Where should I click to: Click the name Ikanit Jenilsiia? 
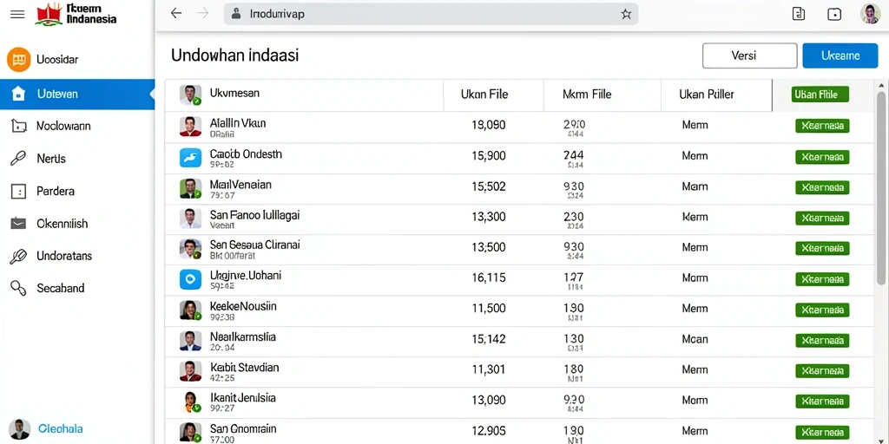[243, 398]
